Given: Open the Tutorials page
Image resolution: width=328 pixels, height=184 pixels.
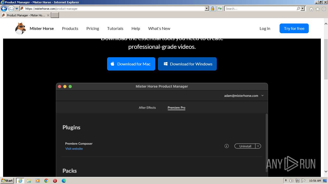Looking at the screenshot, I should pyautogui.click(x=115, y=28).
